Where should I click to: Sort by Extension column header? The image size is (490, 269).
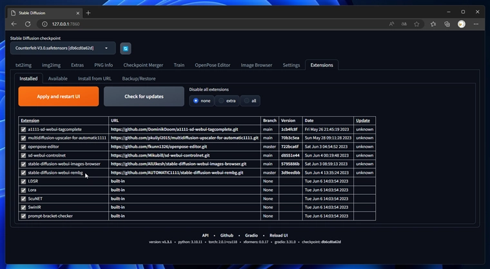pos(30,121)
